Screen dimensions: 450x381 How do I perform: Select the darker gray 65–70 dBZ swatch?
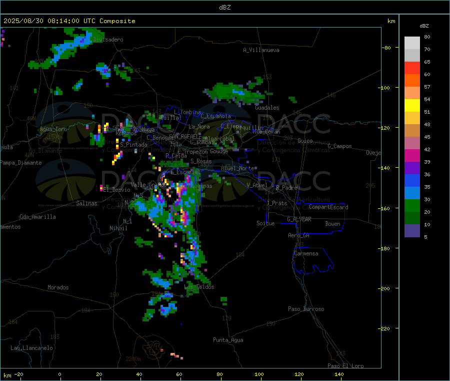click(x=412, y=56)
